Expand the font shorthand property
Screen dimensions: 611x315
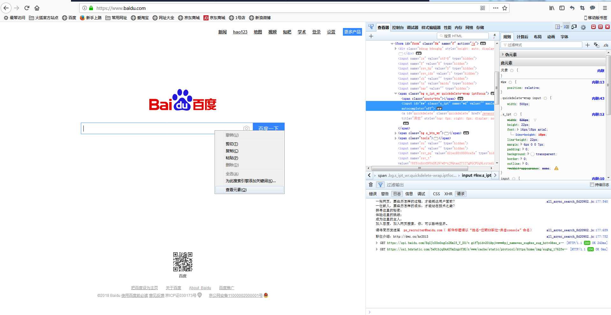click(518, 129)
